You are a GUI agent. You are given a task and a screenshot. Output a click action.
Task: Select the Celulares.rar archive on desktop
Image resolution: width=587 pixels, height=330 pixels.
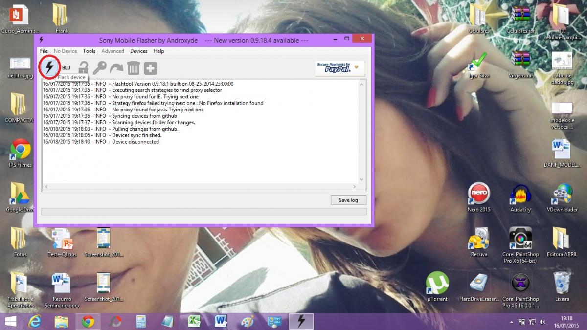click(x=520, y=19)
